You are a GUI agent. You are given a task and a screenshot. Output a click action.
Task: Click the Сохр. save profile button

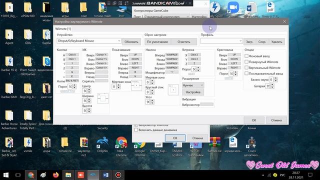click(262, 41)
